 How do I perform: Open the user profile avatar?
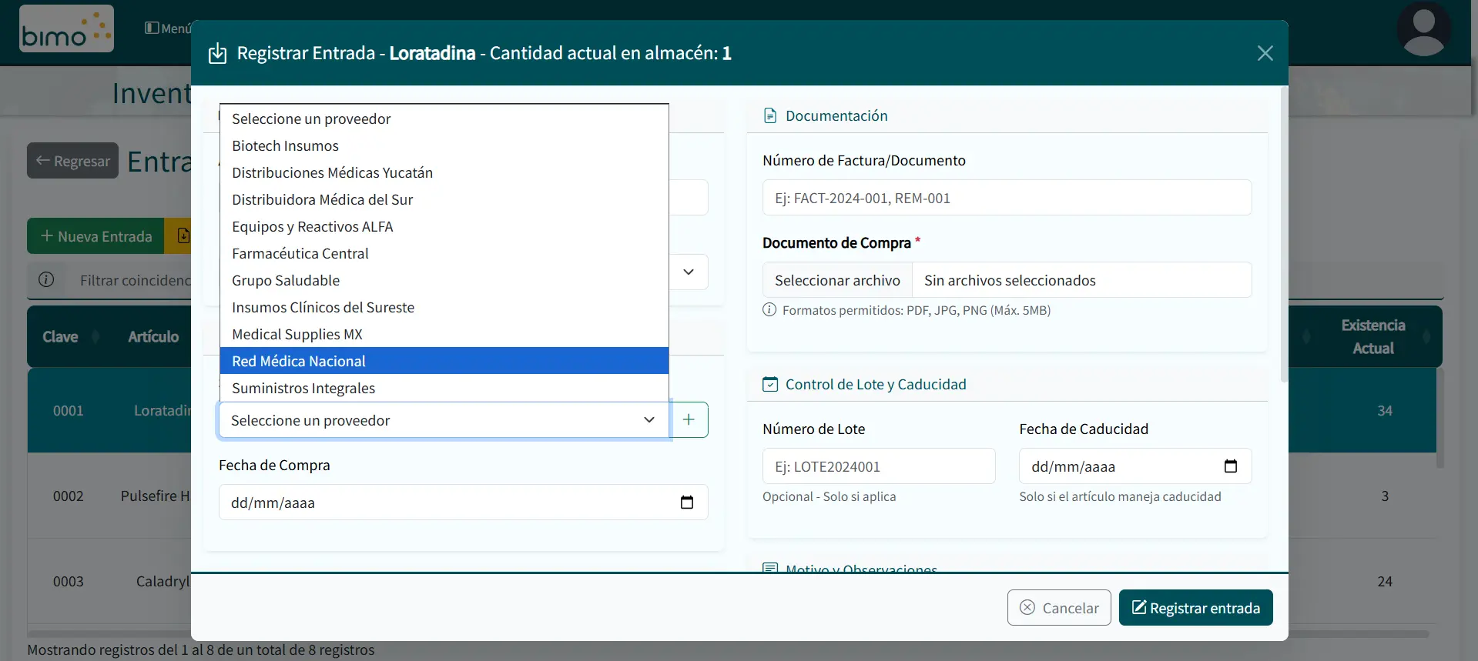pos(1423,28)
